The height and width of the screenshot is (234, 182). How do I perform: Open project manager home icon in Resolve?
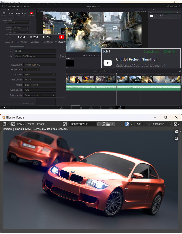[x=175, y=108]
